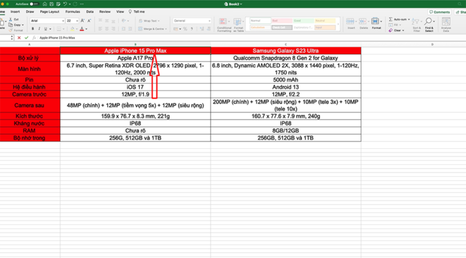The height and width of the screenshot is (258, 466).
Task: Switch to the Review tab
Action: pyautogui.click(x=104, y=11)
